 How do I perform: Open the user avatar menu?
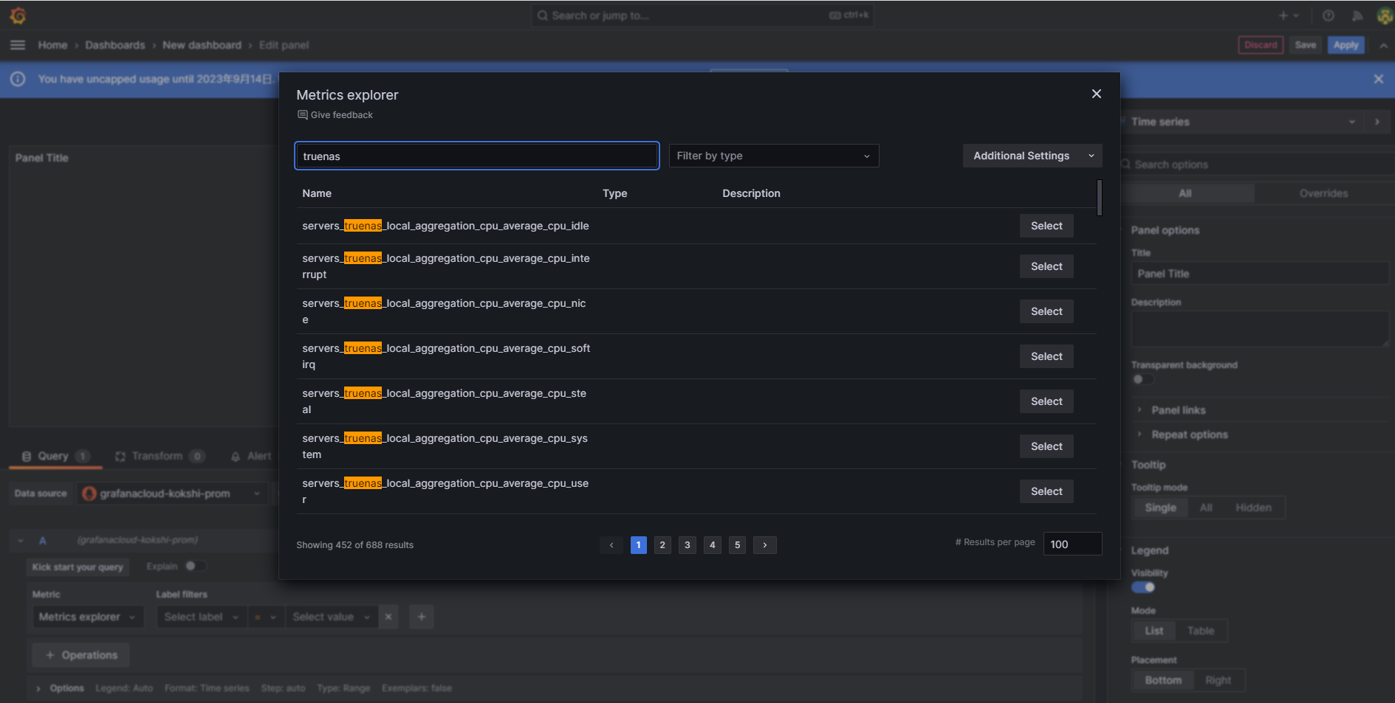click(x=1385, y=15)
